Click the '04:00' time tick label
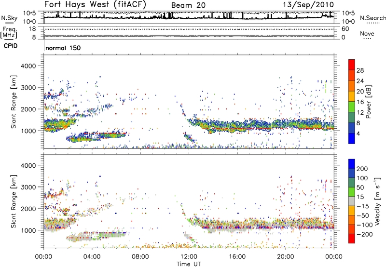The width and height of the screenshot is (386, 267). (92, 257)
